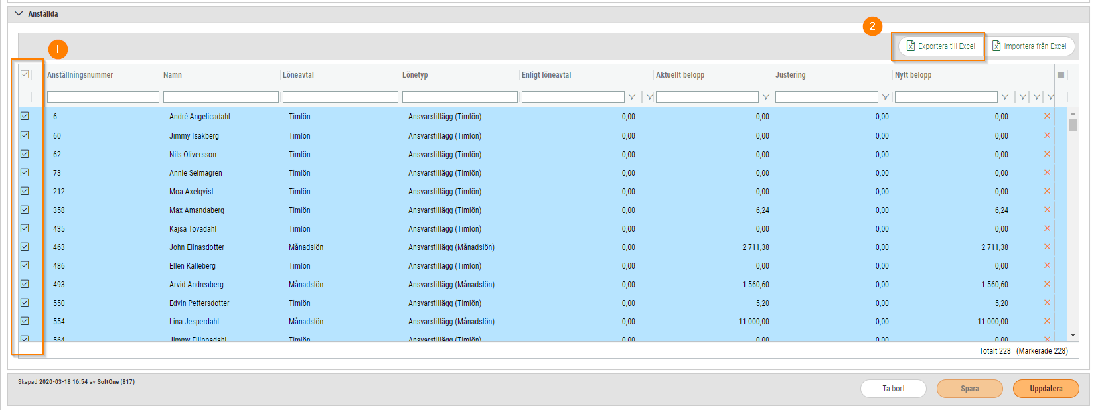This screenshot has width=1102, height=410.
Task: Click filter icon beside Justering filter field
Action: (886, 97)
